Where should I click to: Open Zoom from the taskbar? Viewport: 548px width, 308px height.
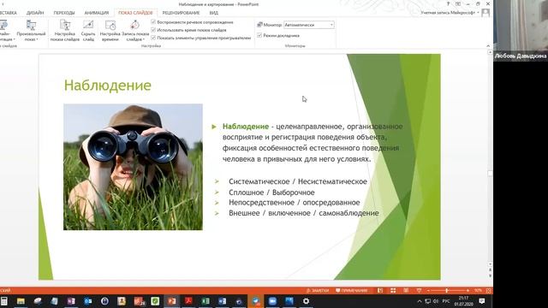(272, 301)
